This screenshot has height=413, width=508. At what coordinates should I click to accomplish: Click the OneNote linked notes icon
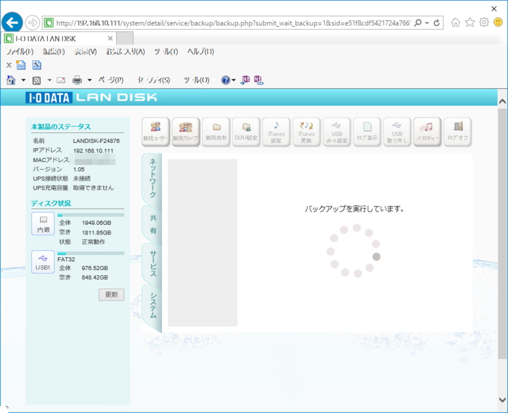tap(258, 80)
